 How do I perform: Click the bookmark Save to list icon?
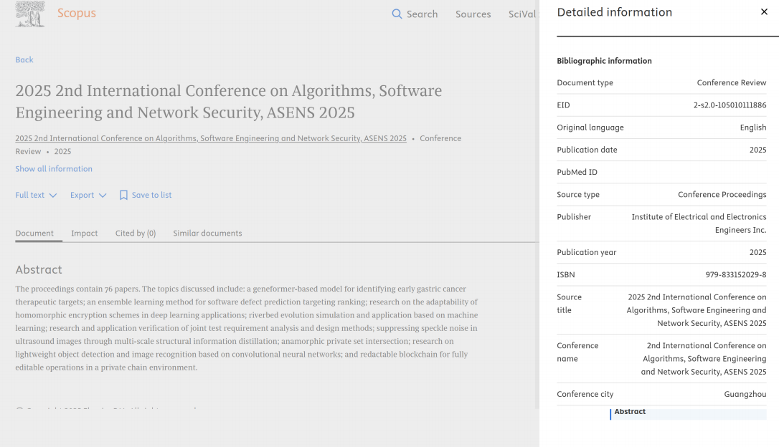[123, 195]
